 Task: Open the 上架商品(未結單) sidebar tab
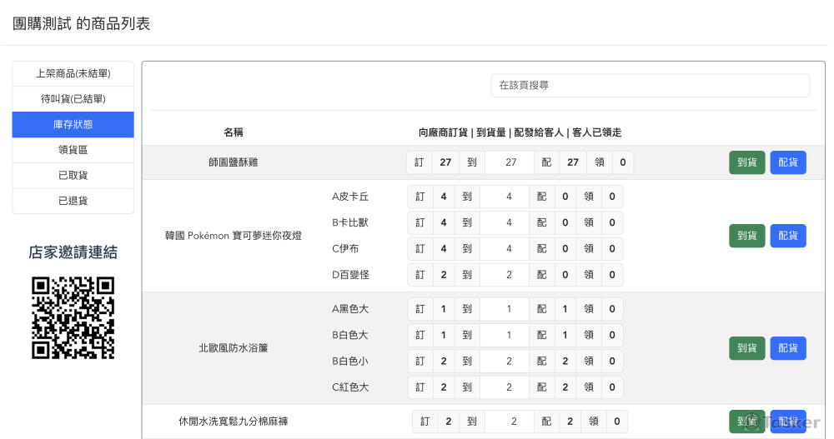coord(73,73)
